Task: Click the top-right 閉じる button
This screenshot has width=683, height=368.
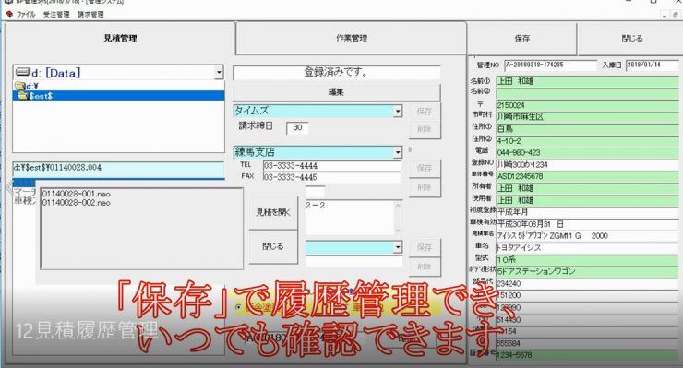Action: 631,39
